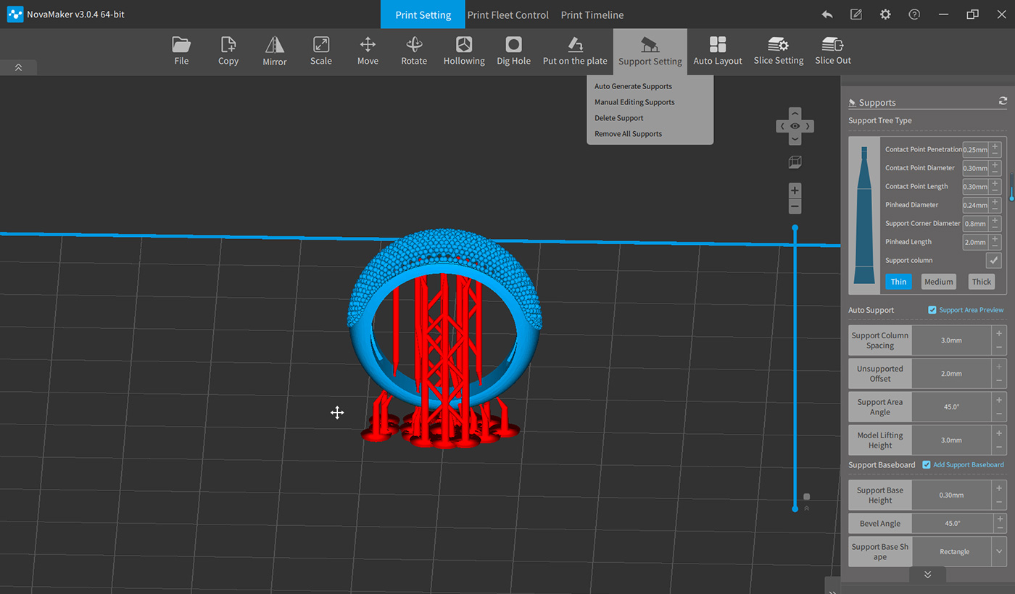Screen dimensions: 1015x594
Task: Increase Support Column Spacing
Action: pyautogui.click(x=1000, y=332)
